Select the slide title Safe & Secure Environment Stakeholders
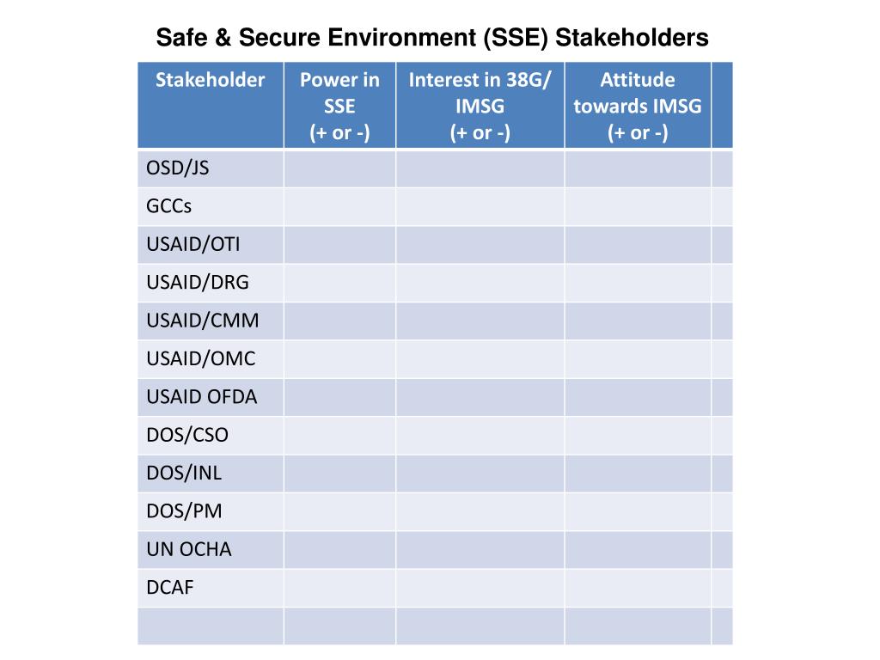880x660 pixels. (432, 38)
